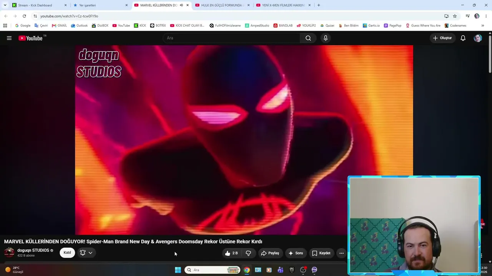Image resolution: width=492 pixels, height=276 pixels.
Task: Open the DiziBOX bookmark
Action: pos(100,26)
